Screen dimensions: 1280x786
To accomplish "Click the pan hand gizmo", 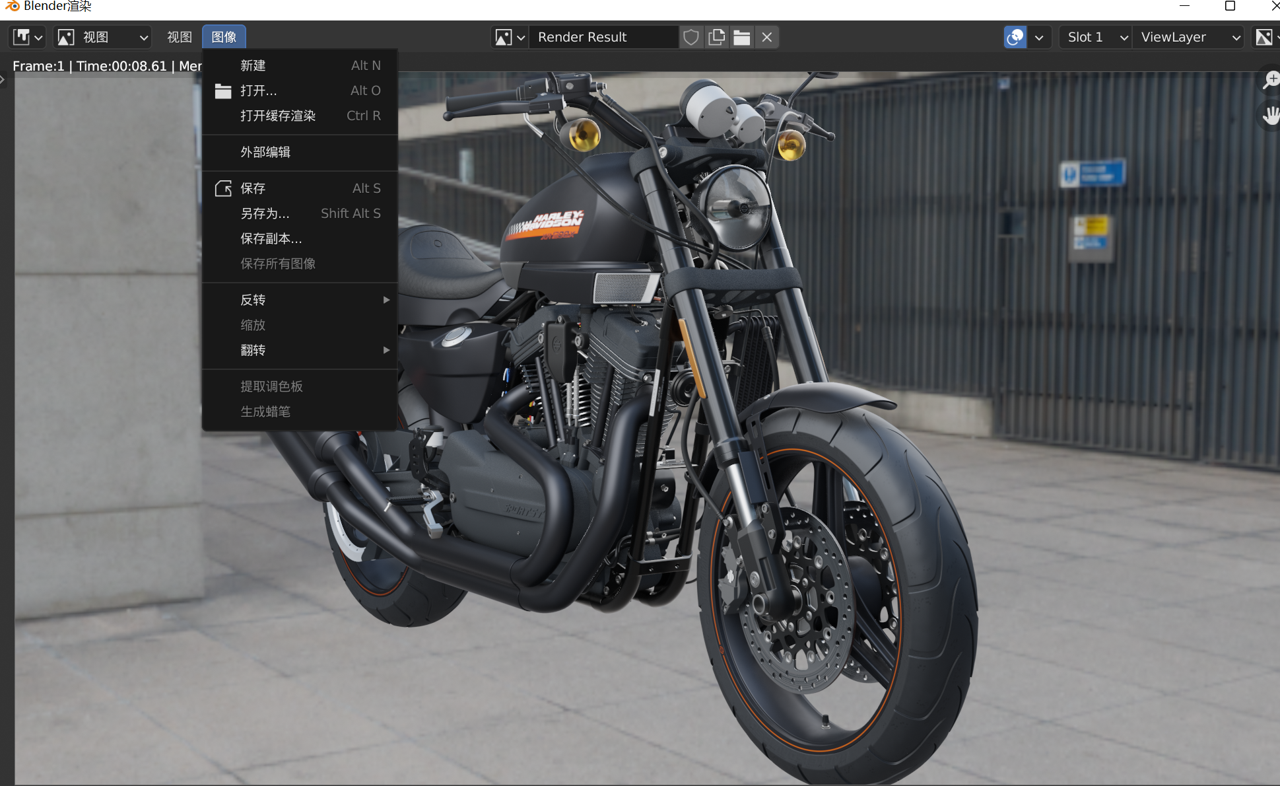I will [1270, 116].
